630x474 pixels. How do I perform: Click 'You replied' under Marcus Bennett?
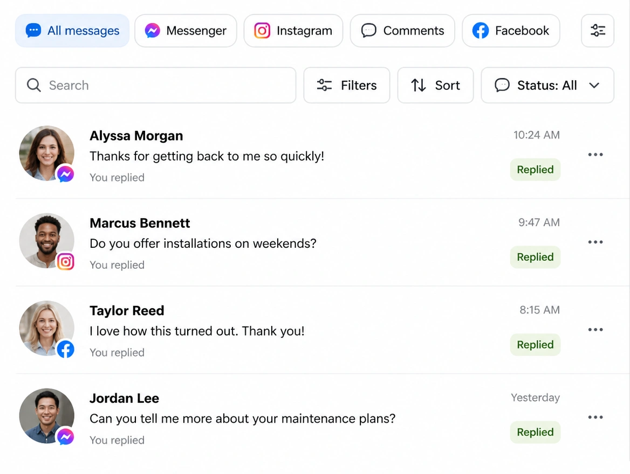[117, 265]
